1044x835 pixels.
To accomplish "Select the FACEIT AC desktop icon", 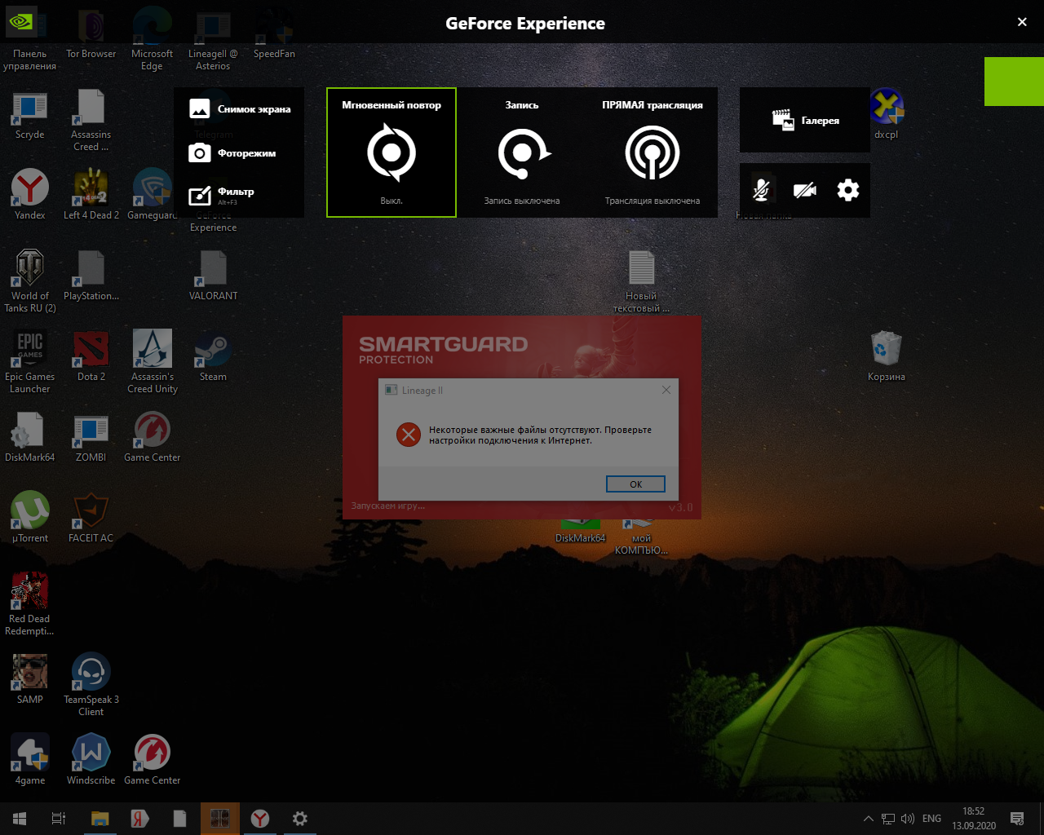I will pyautogui.click(x=91, y=518).
